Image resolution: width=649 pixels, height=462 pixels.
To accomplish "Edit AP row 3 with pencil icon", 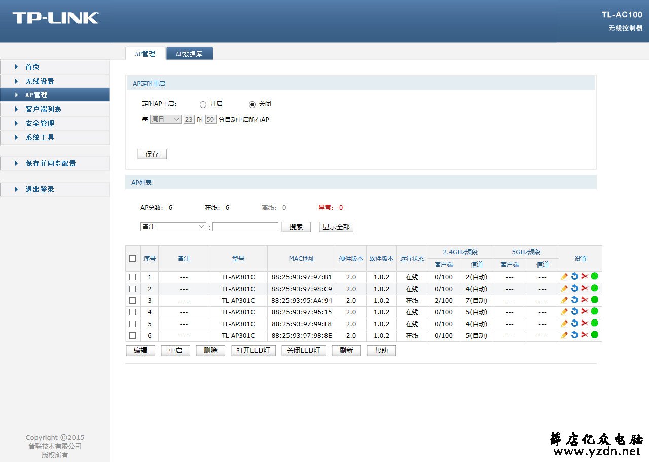I will 564,300.
